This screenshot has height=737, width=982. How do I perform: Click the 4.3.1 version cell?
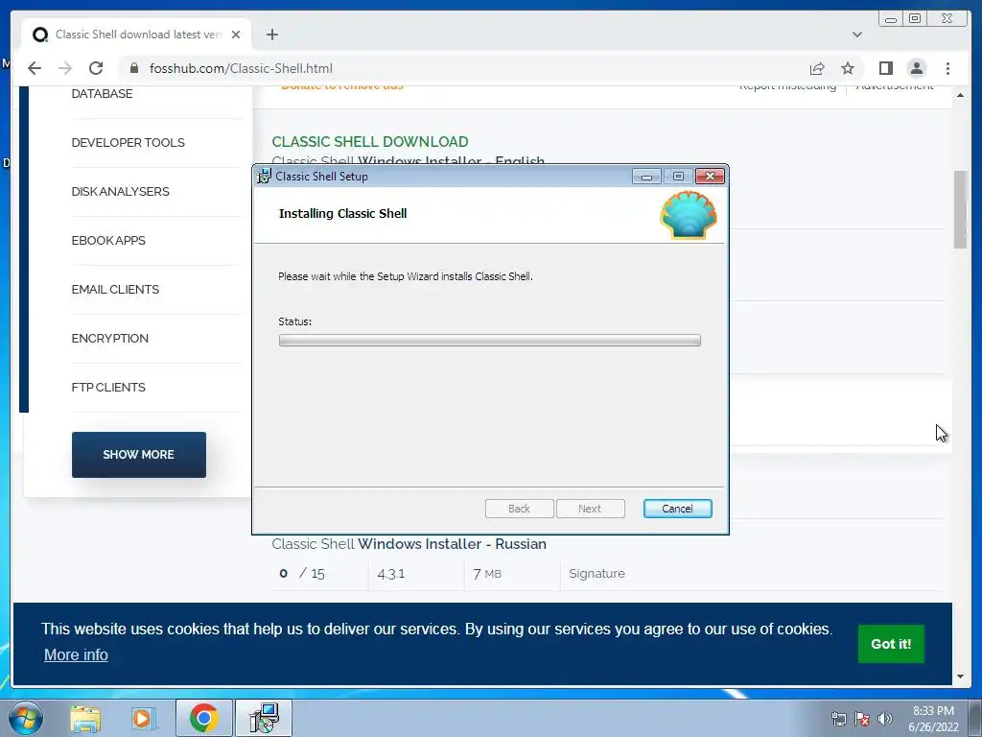tap(391, 574)
